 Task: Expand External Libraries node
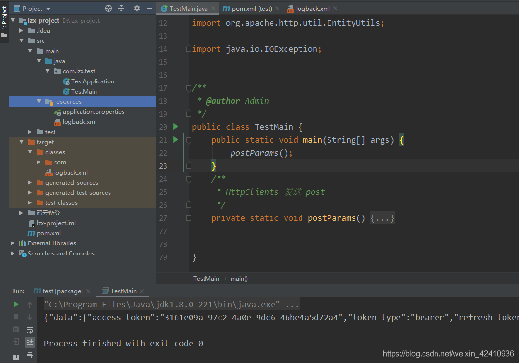[x=13, y=243]
